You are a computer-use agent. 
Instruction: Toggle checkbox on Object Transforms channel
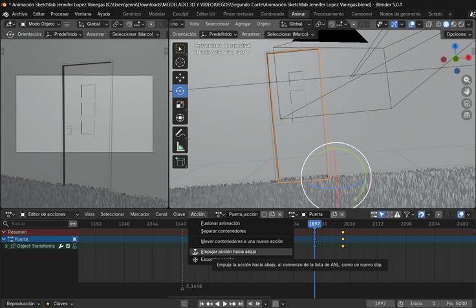pyautogui.click(x=67, y=246)
